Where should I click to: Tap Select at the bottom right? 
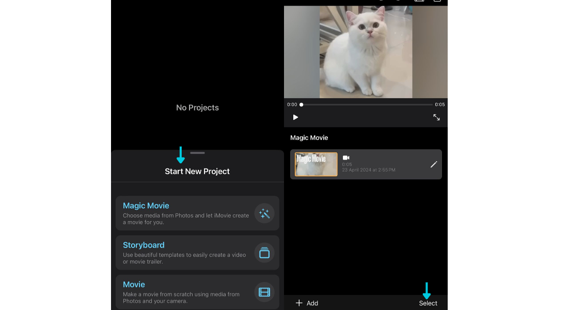point(428,303)
